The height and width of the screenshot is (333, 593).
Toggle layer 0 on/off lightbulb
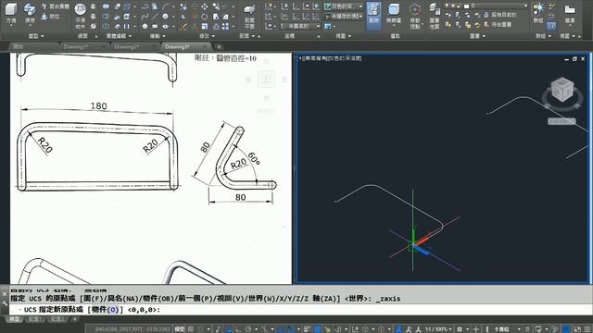coord(448,6)
